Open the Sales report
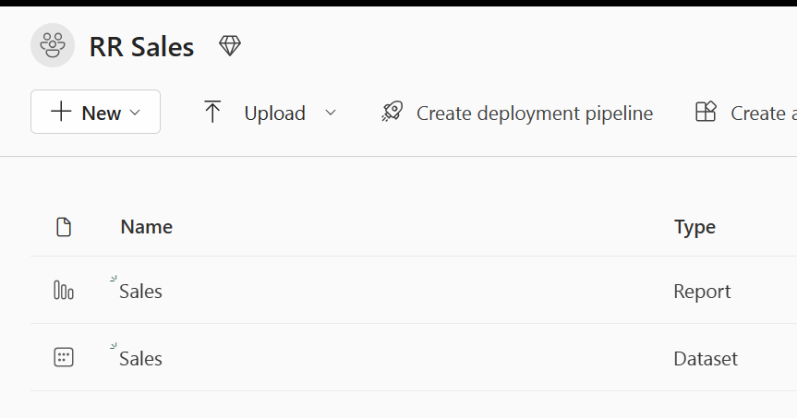797x418 pixels. pyautogui.click(x=140, y=292)
